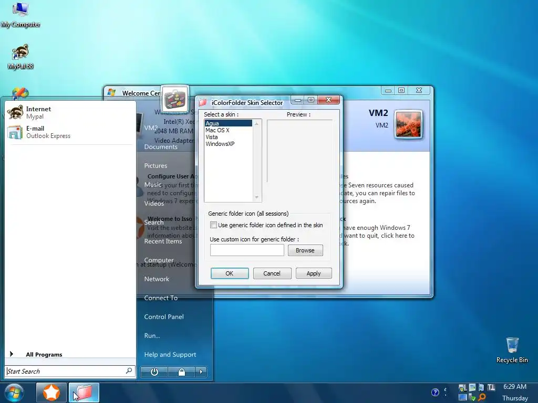Open Run... from Start menu
This screenshot has height=403, width=538.
(152, 335)
